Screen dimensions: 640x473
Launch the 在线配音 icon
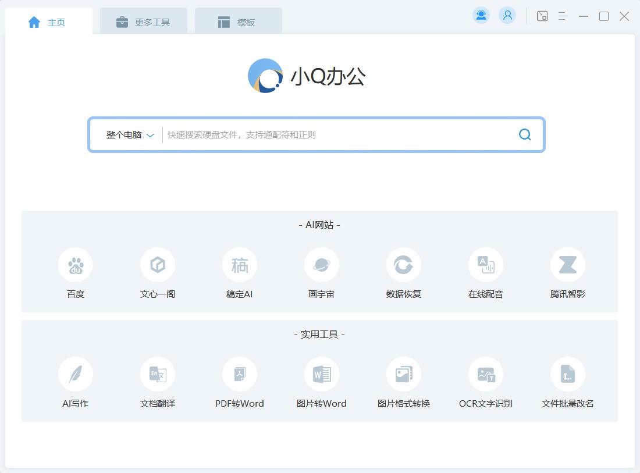click(486, 265)
